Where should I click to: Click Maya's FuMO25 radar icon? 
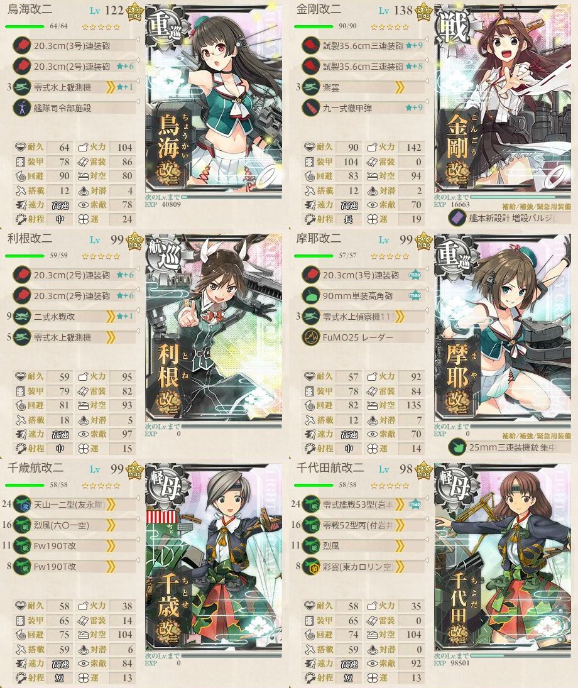point(311,337)
